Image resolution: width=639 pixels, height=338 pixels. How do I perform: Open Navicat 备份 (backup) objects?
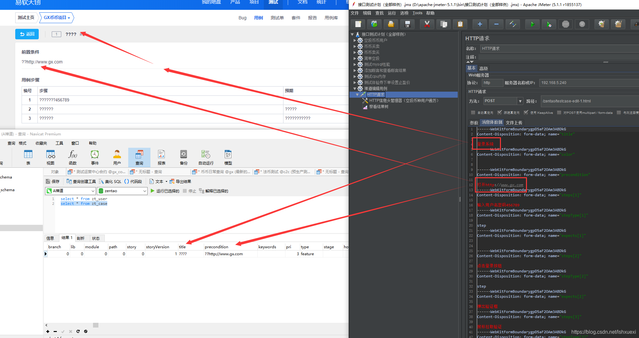tap(184, 157)
